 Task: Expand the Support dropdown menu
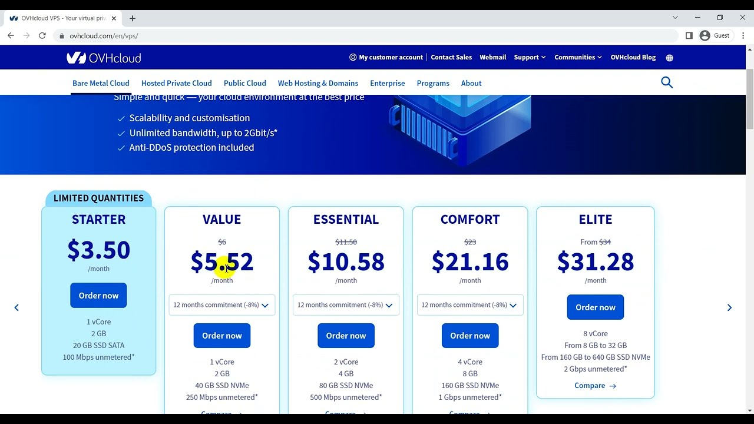pos(530,57)
